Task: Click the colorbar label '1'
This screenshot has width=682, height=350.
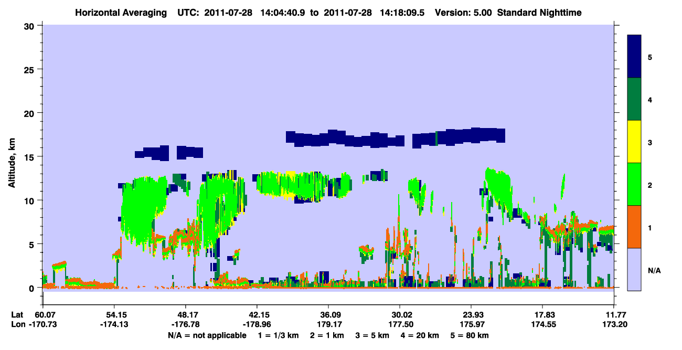Action: (650, 227)
